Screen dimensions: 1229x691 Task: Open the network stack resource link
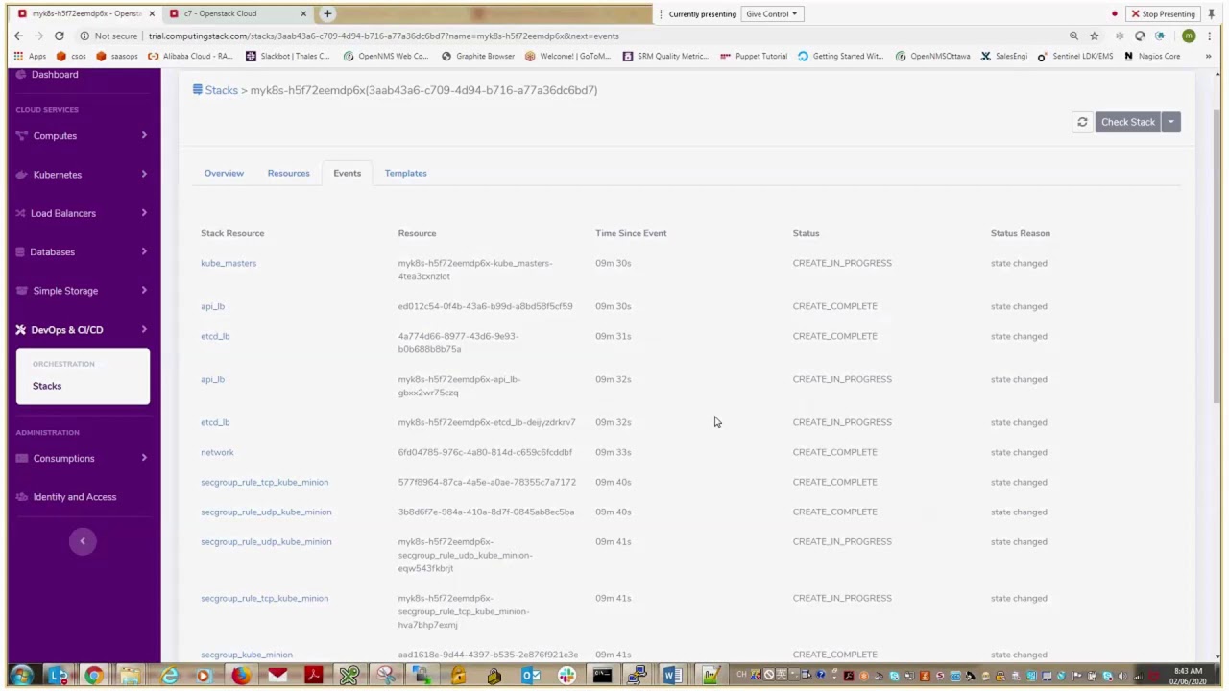[217, 452]
